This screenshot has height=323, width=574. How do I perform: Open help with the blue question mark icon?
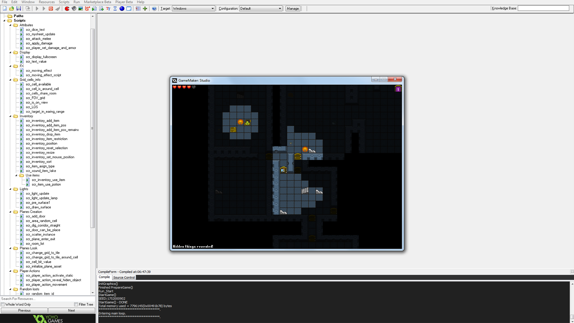(154, 8)
